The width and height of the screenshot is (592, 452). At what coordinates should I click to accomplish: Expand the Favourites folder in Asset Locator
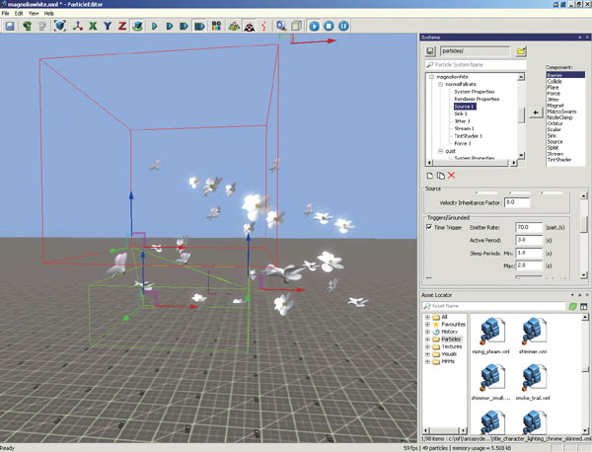427,323
